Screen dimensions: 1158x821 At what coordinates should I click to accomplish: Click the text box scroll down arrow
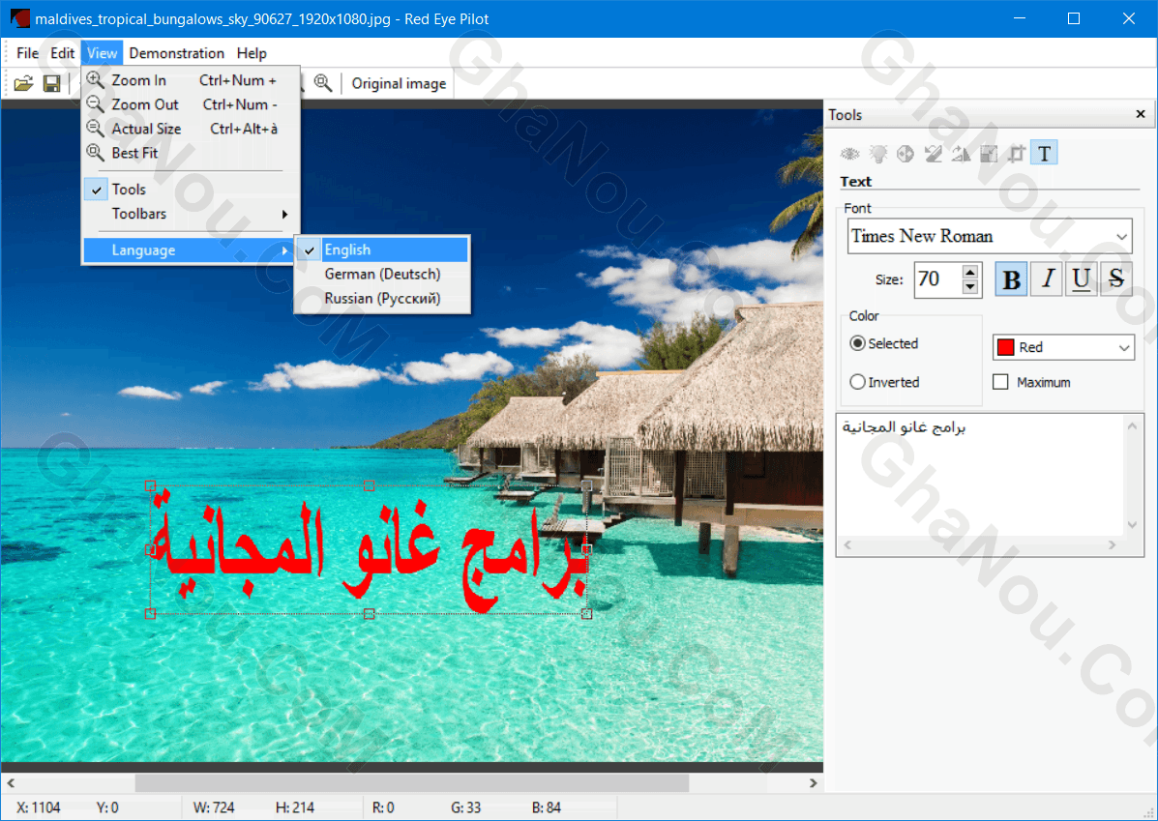tap(1132, 525)
